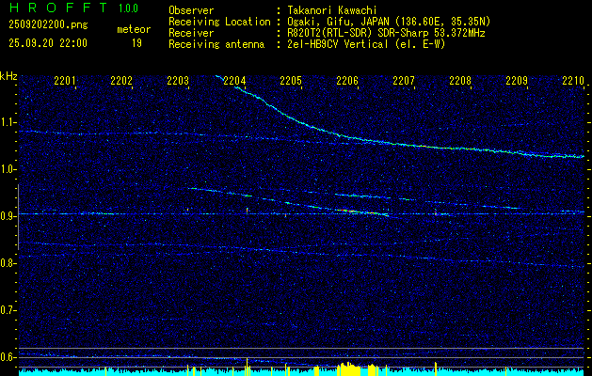Viewport: 592px width, 376px height.
Task: Click the 0.6 frequency axis label
Action: (8, 357)
